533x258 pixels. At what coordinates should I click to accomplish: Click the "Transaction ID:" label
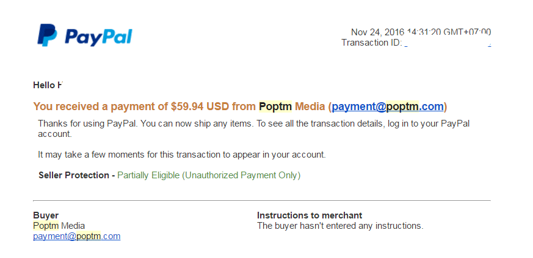click(371, 43)
